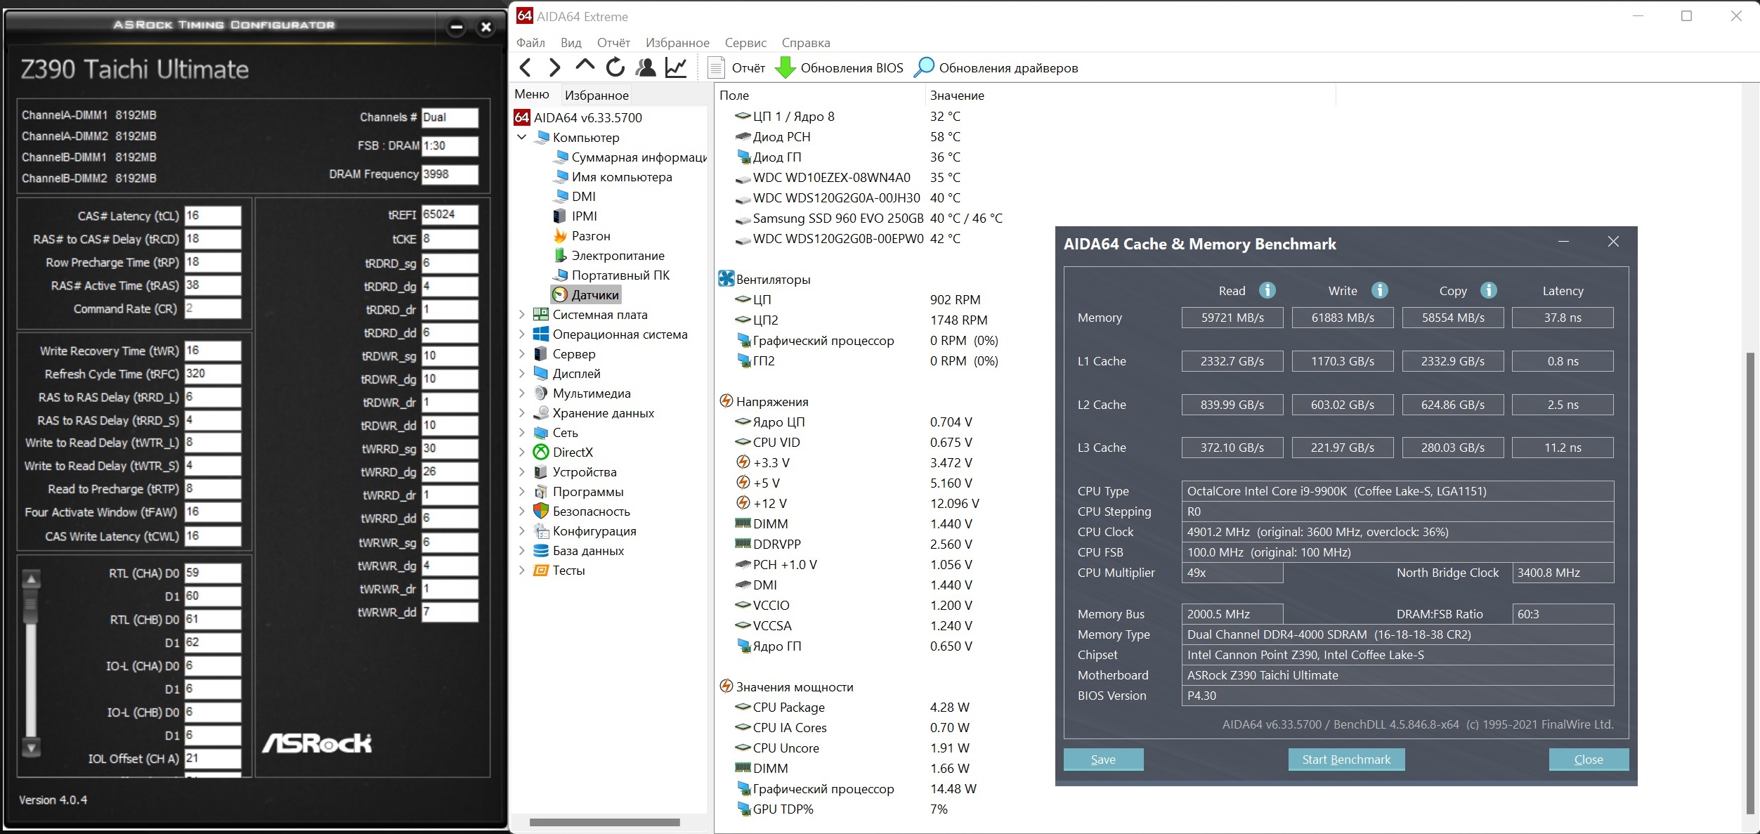This screenshot has height=834, width=1760.
Task: Open the Сервис menu
Action: coord(745,43)
